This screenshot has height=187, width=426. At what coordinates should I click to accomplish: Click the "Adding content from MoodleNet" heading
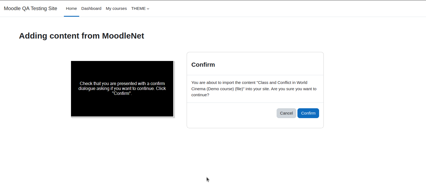click(x=81, y=36)
